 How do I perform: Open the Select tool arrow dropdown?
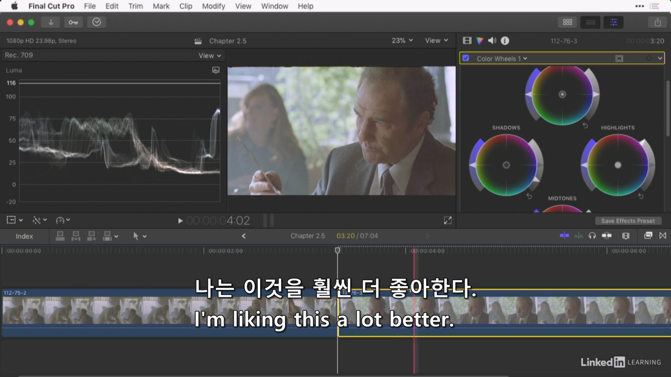(139, 236)
